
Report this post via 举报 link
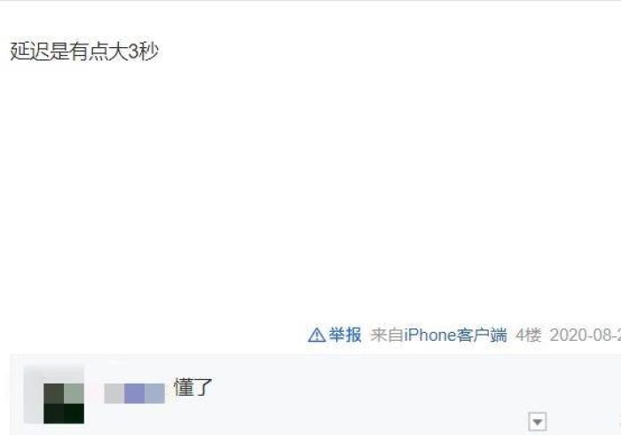pyautogui.click(x=344, y=335)
